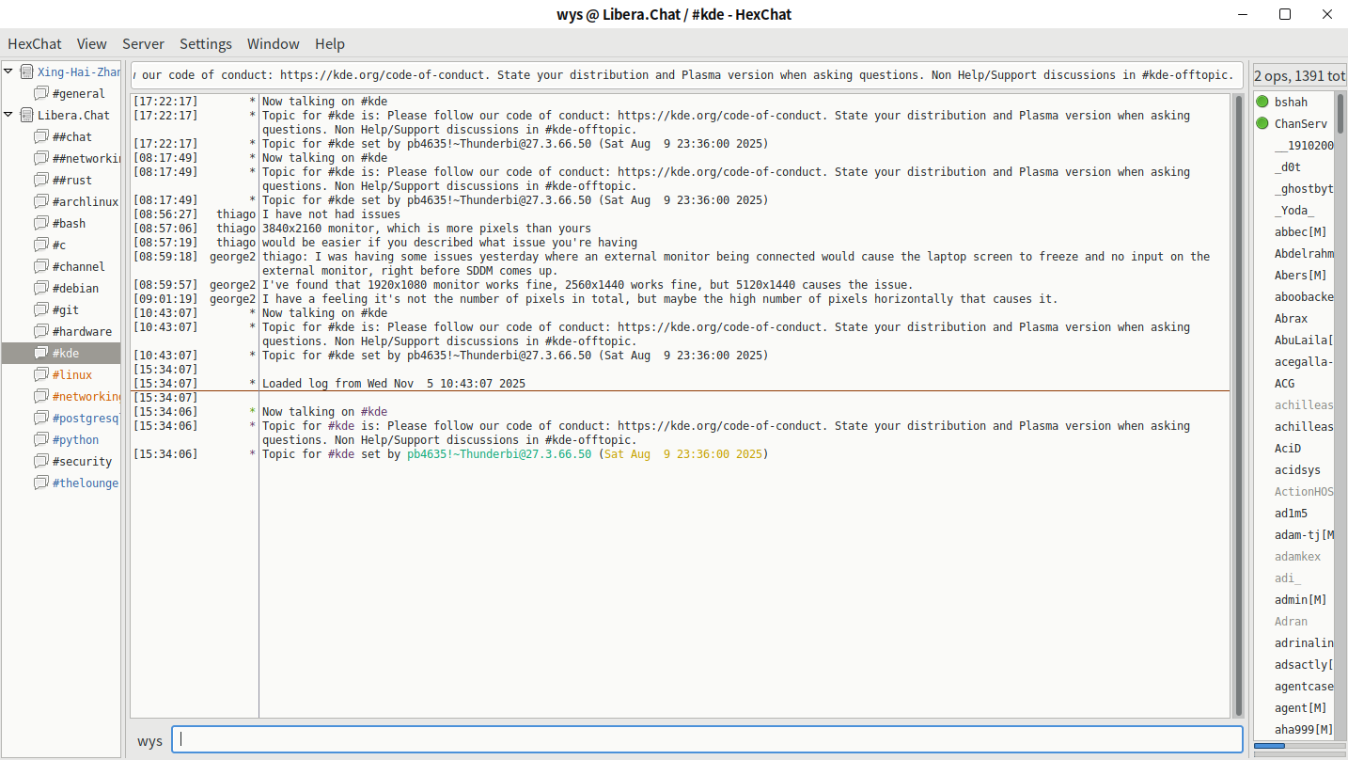Click the wys nickname button

pos(149,740)
